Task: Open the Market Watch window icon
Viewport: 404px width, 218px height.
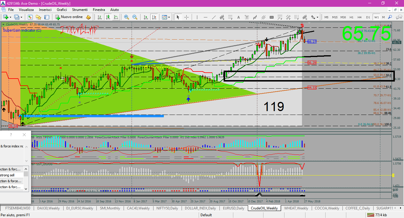Action: click(x=30, y=17)
